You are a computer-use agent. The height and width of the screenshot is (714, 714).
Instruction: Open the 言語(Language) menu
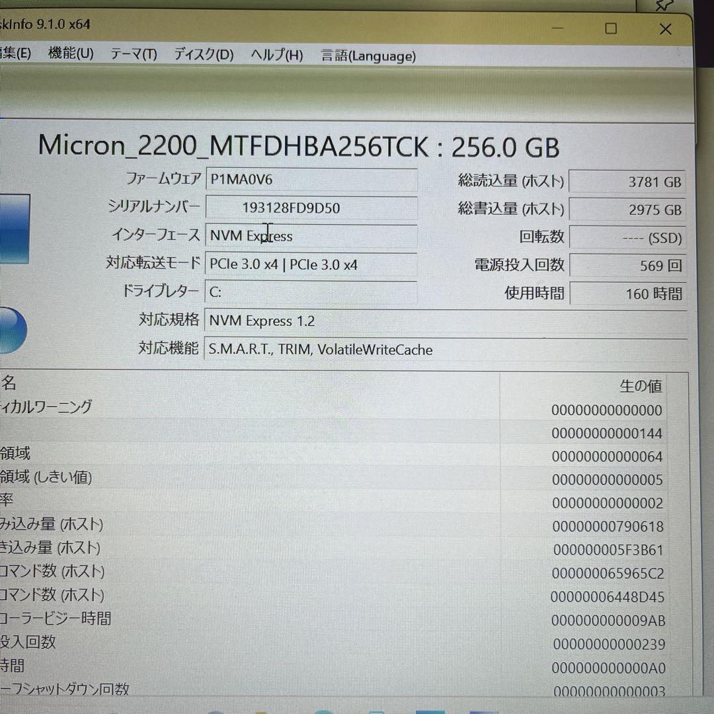(368, 56)
